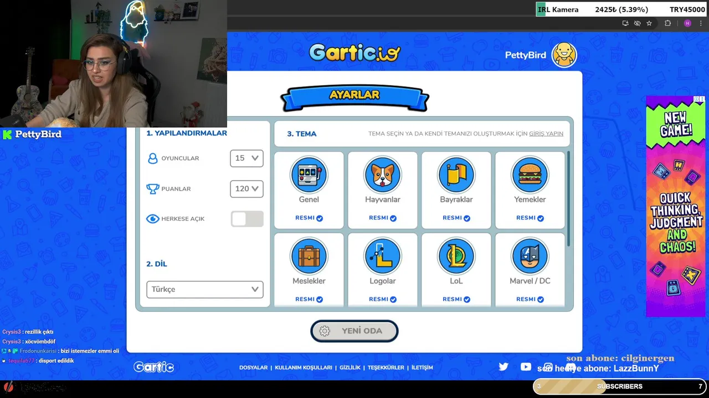
Task: Open the Puanlar 120 dropdown
Action: [x=246, y=188]
